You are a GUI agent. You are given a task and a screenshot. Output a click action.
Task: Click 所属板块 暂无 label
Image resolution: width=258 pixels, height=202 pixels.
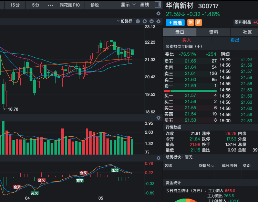[x=179, y=157]
